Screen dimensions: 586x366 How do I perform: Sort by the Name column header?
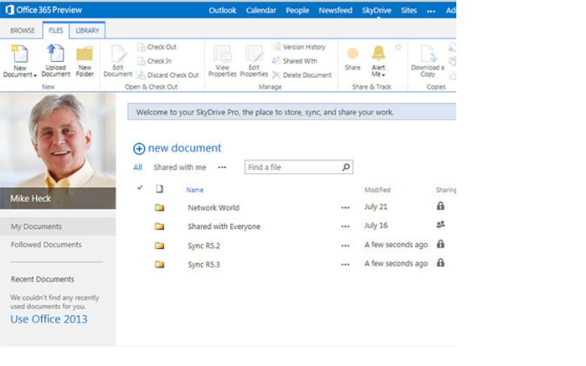(195, 190)
